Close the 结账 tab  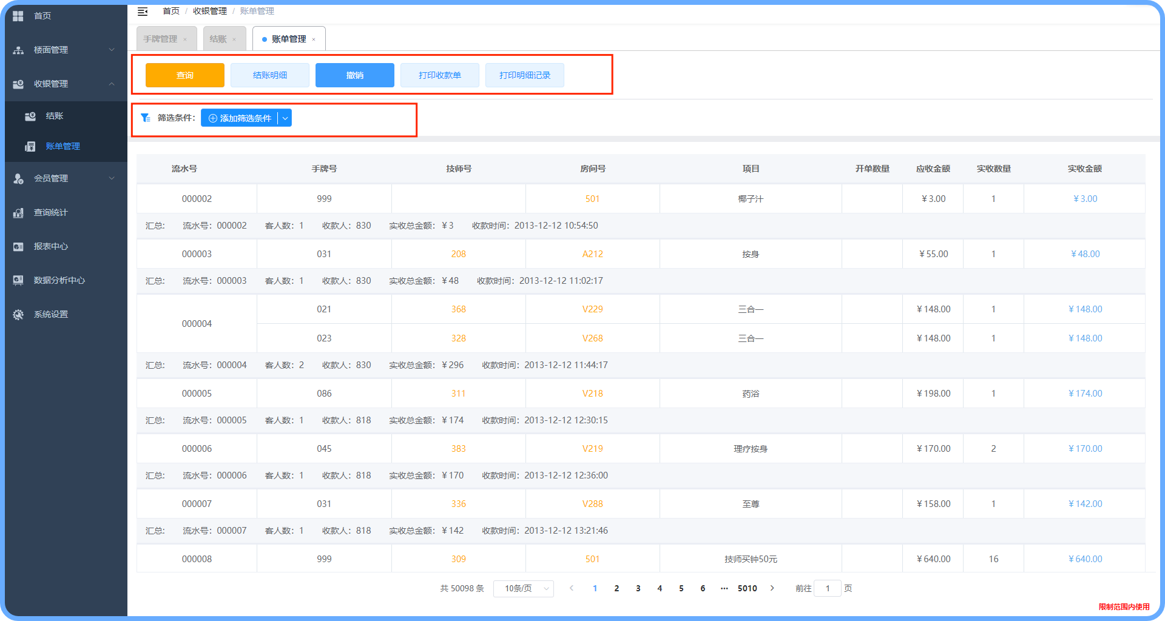[x=234, y=39]
